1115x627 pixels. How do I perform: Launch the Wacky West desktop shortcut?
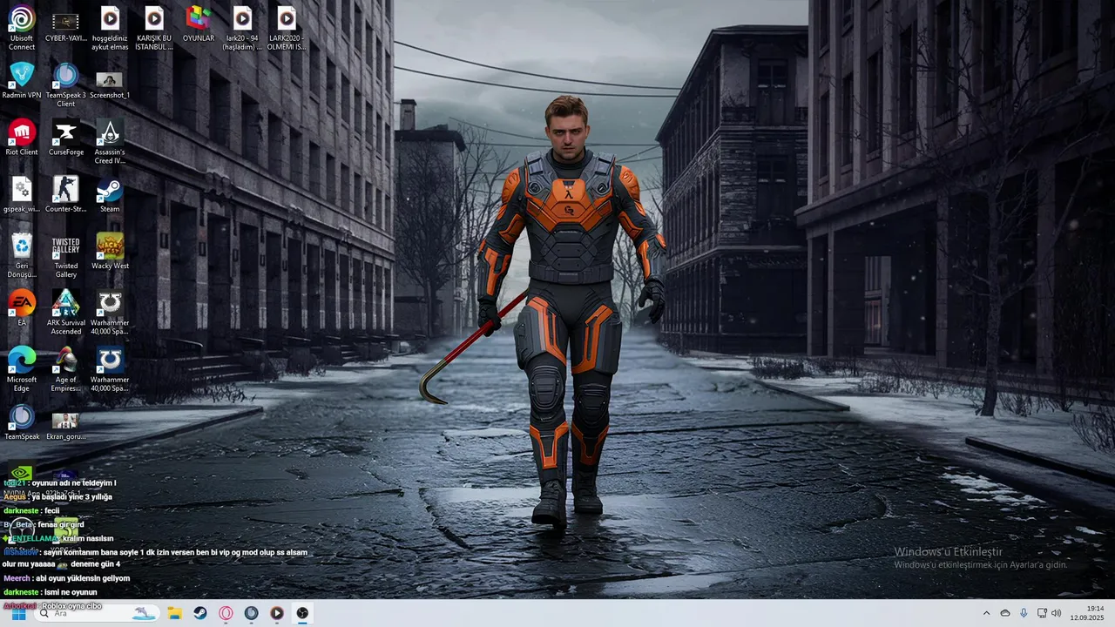[x=110, y=251]
